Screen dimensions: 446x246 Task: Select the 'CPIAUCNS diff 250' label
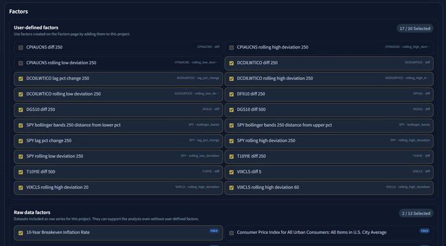(x=45, y=47)
